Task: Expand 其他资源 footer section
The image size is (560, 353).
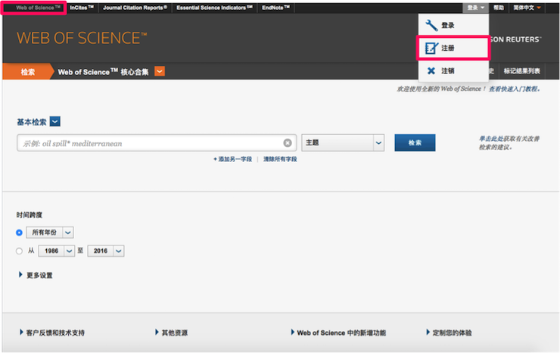Action: tap(172, 333)
